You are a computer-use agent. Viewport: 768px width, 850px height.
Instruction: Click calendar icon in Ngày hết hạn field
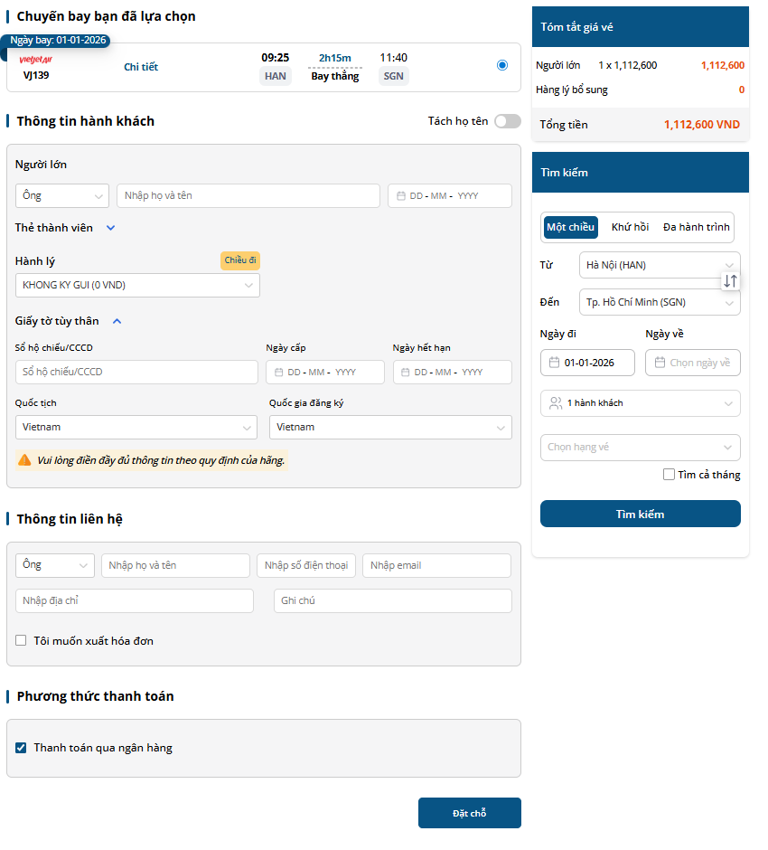(x=405, y=373)
